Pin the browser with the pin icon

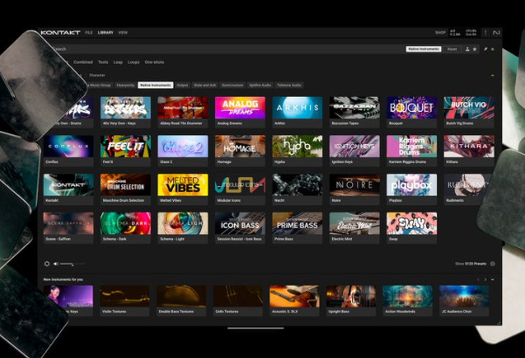coord(485,49)
